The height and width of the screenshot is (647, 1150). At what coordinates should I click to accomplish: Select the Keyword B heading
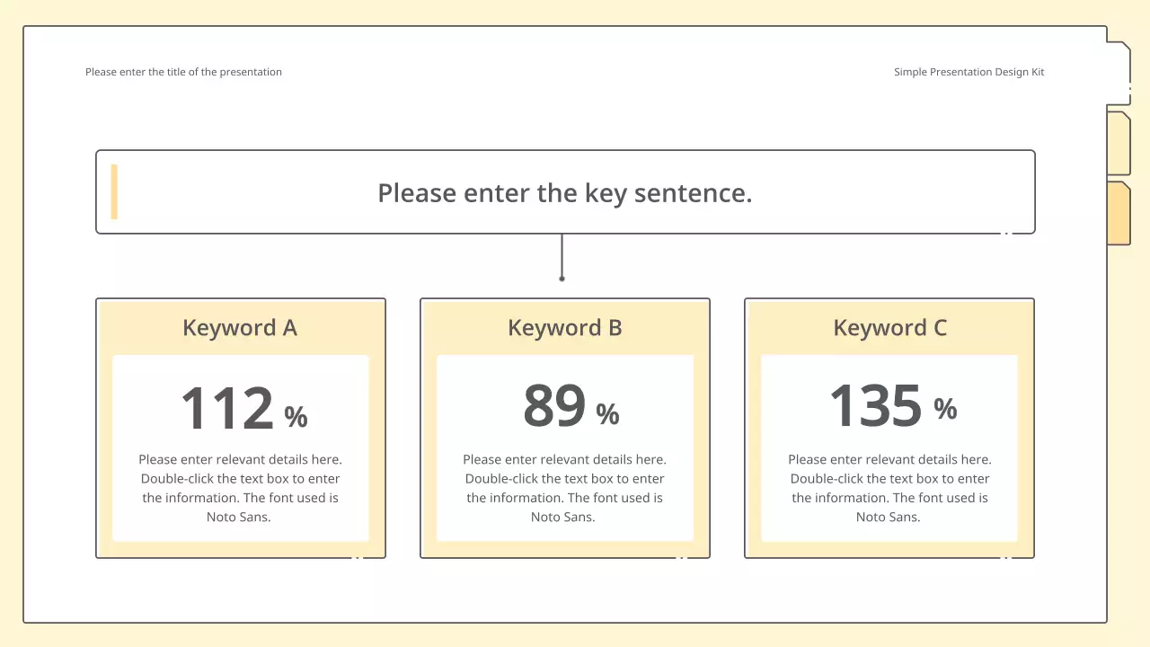pyautogui.click(x=565, y=328)
